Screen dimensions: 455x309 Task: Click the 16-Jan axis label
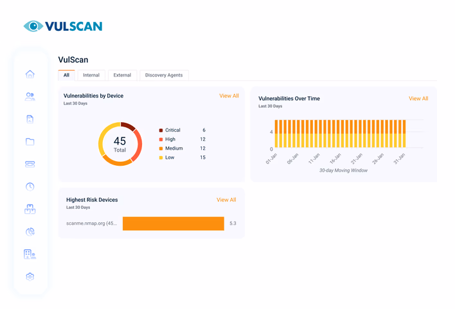[x=335, y=159]
